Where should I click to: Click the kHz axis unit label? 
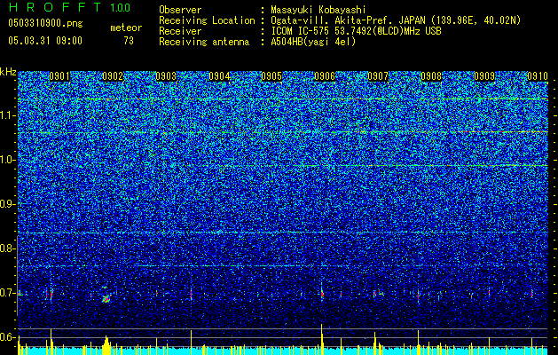pos(8,72)
